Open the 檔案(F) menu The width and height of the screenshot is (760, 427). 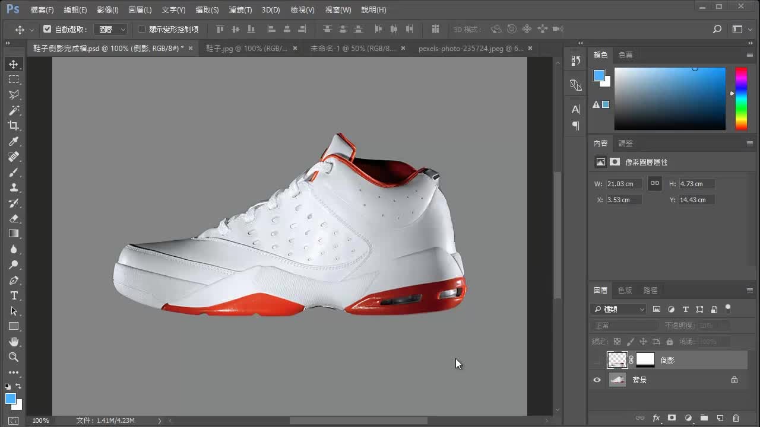[x=42, y=10]
